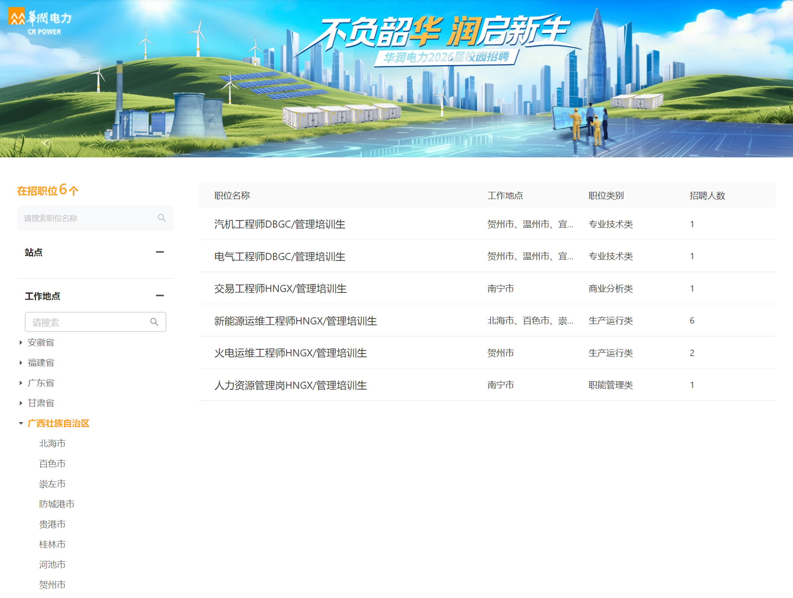
Task: Click the 职位名称 column header
Action: 232,196
